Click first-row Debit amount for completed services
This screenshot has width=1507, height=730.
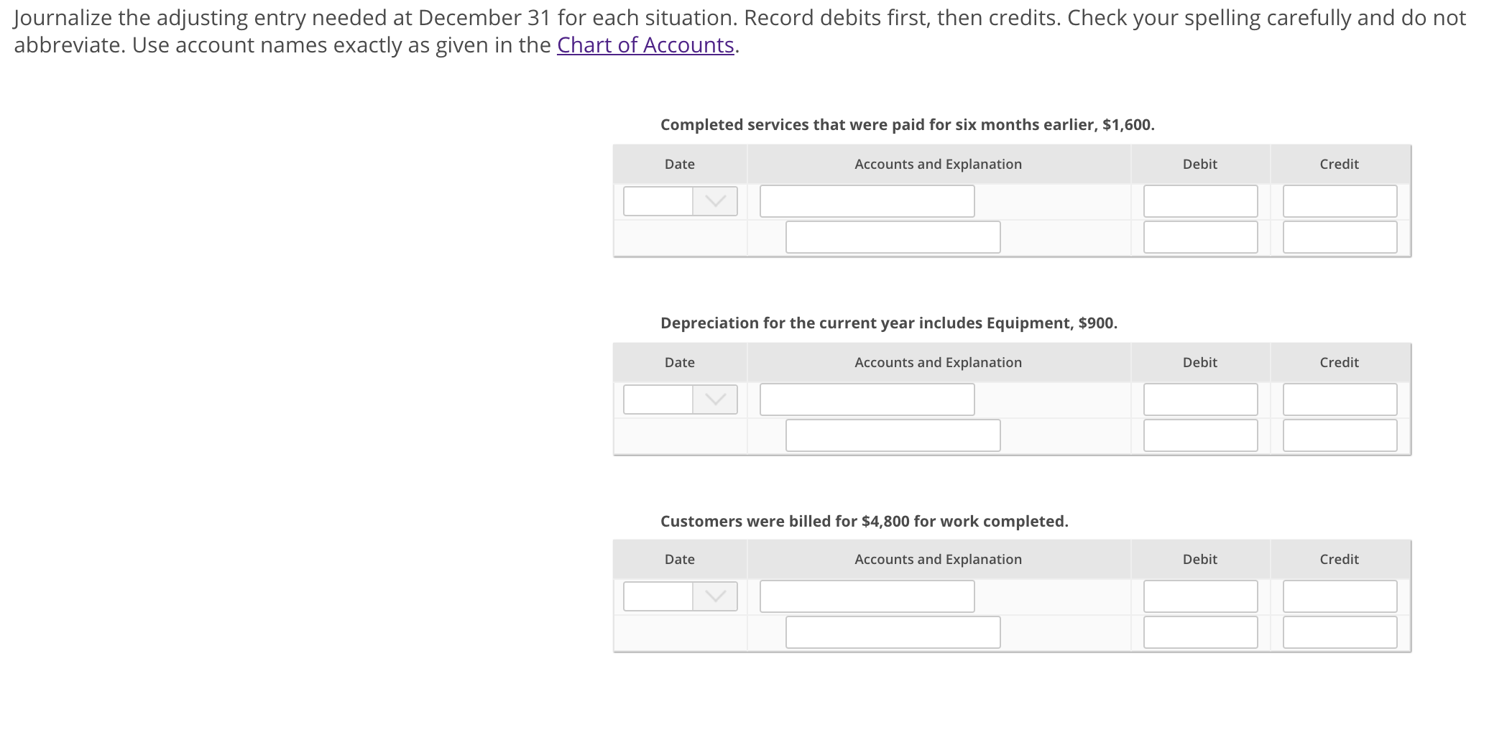tap(1200, 201)
